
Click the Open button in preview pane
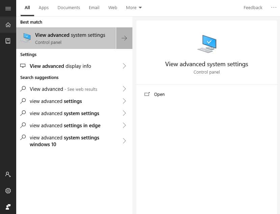pyautogui.click(x=154, y=94)
